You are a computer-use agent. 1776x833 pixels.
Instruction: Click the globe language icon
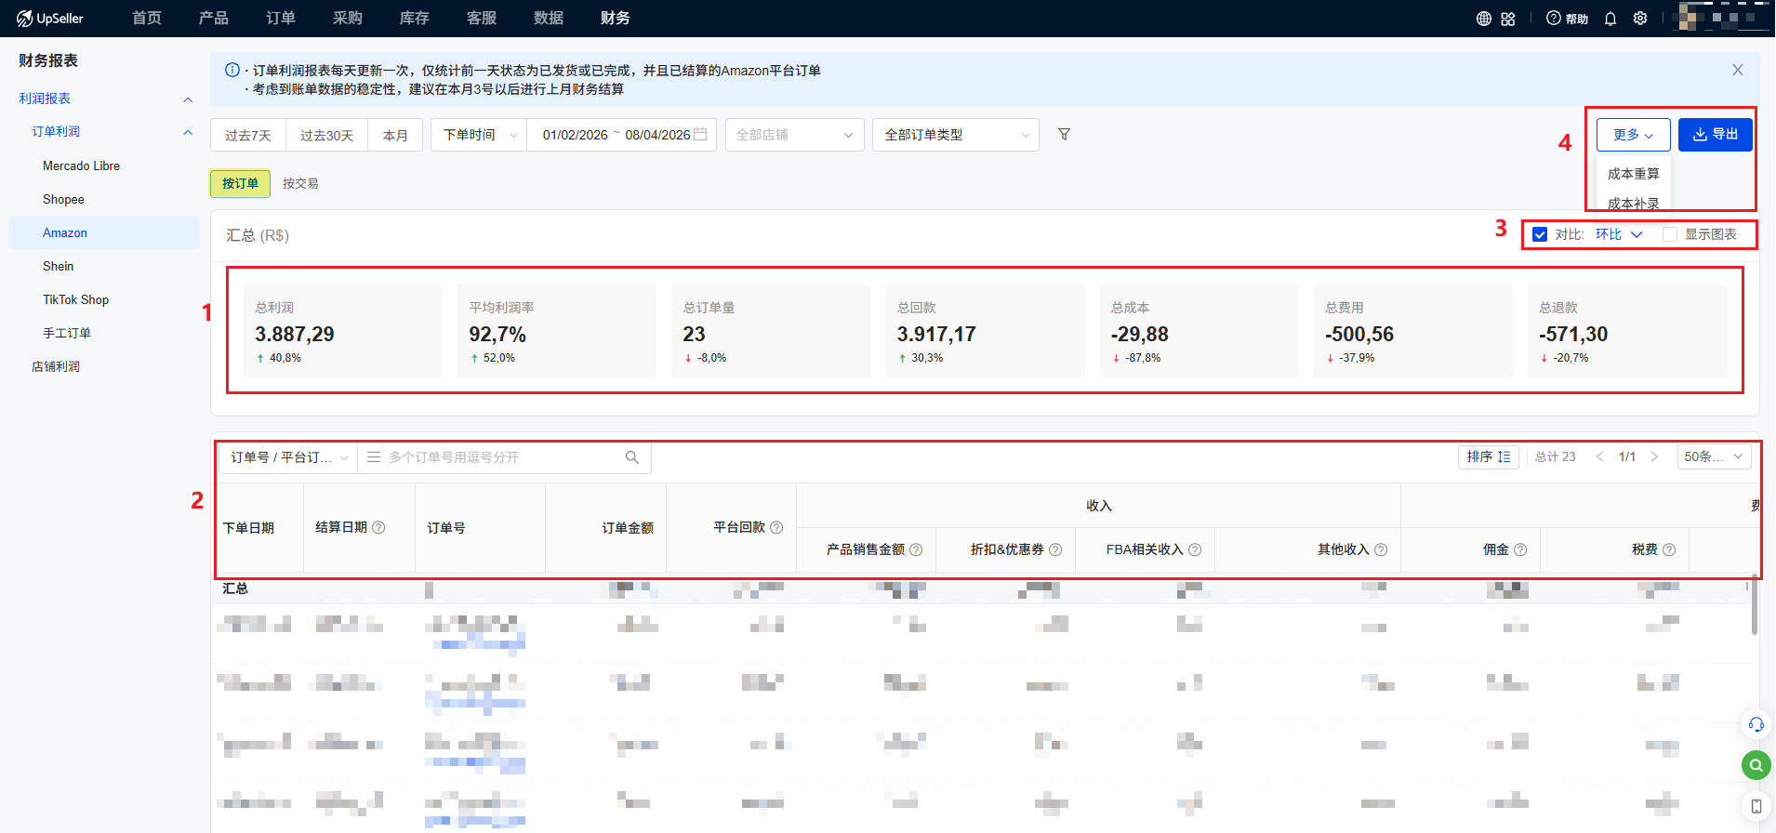tap(1484, 19)
